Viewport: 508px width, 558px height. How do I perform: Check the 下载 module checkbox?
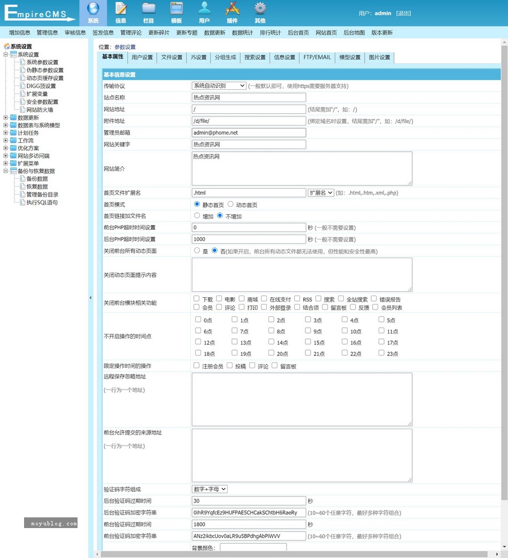tap(196, 299)
